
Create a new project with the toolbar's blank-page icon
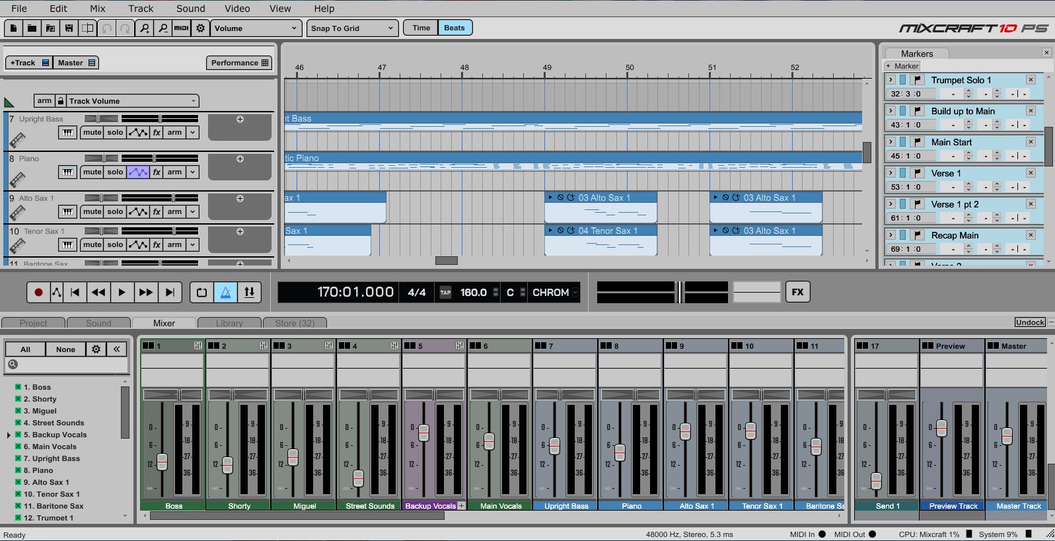pos(13,28)
